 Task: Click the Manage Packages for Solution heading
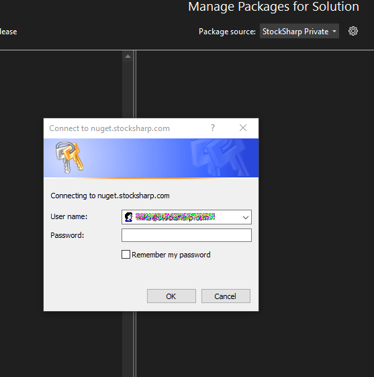273,7
